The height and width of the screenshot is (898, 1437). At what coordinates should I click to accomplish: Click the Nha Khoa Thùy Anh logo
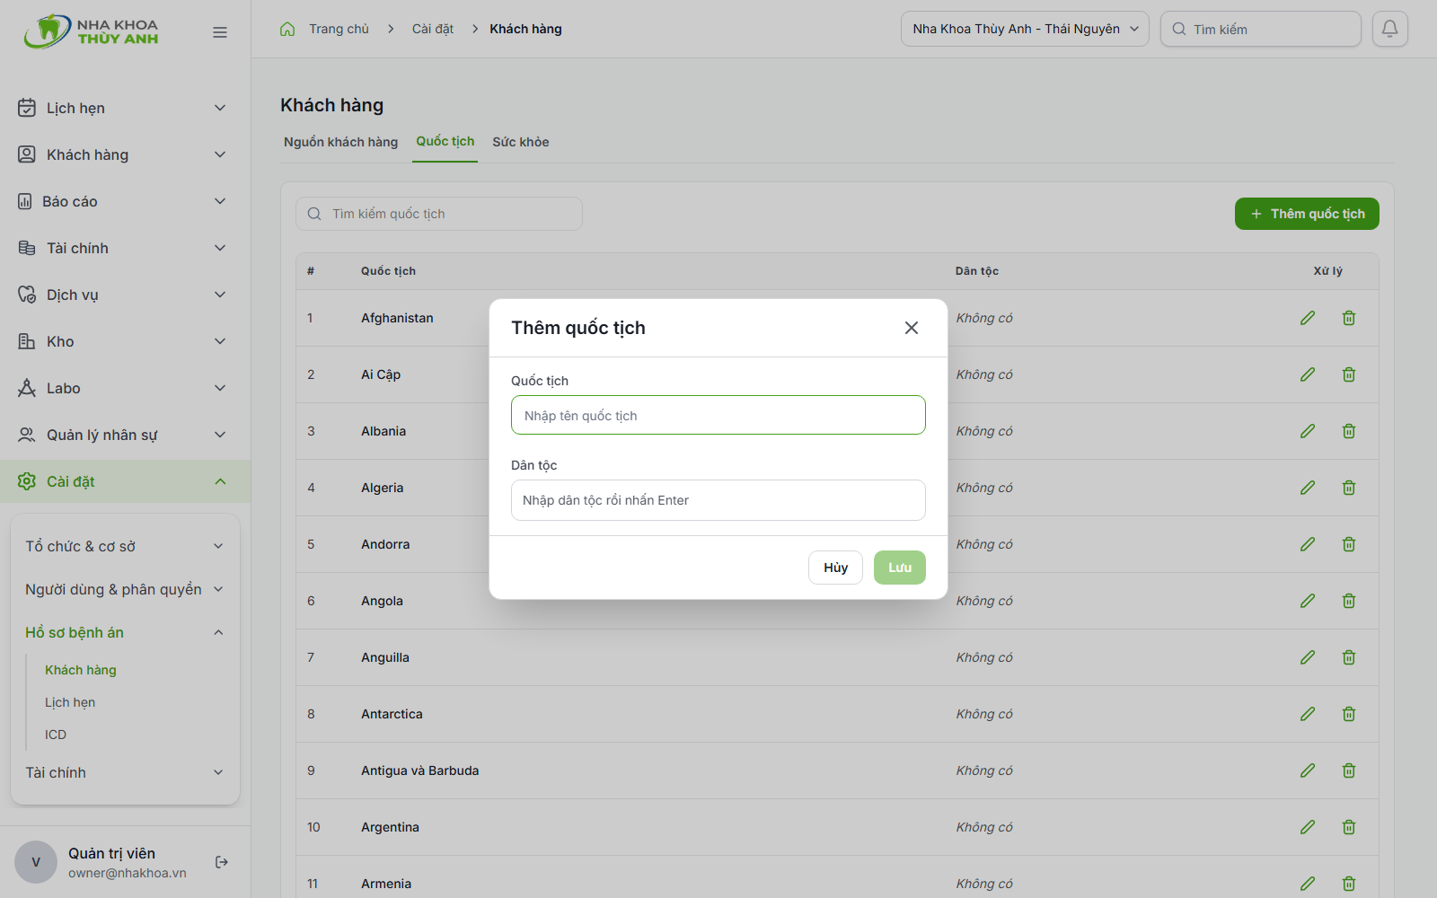pos(92,31)
